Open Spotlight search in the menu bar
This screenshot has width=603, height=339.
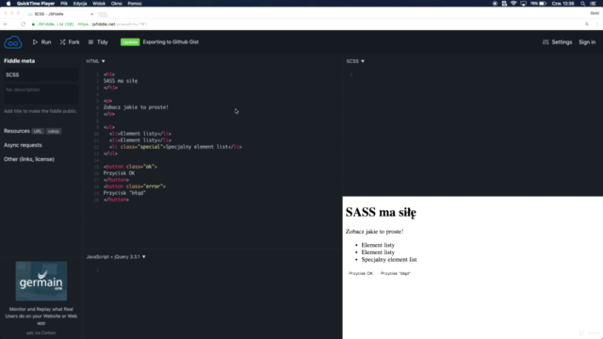pyautogui.click(x=583, y=4)
